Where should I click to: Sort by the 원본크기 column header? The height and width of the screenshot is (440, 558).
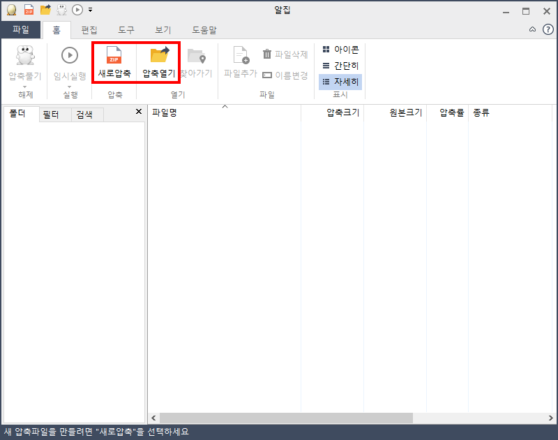[395, 112]
